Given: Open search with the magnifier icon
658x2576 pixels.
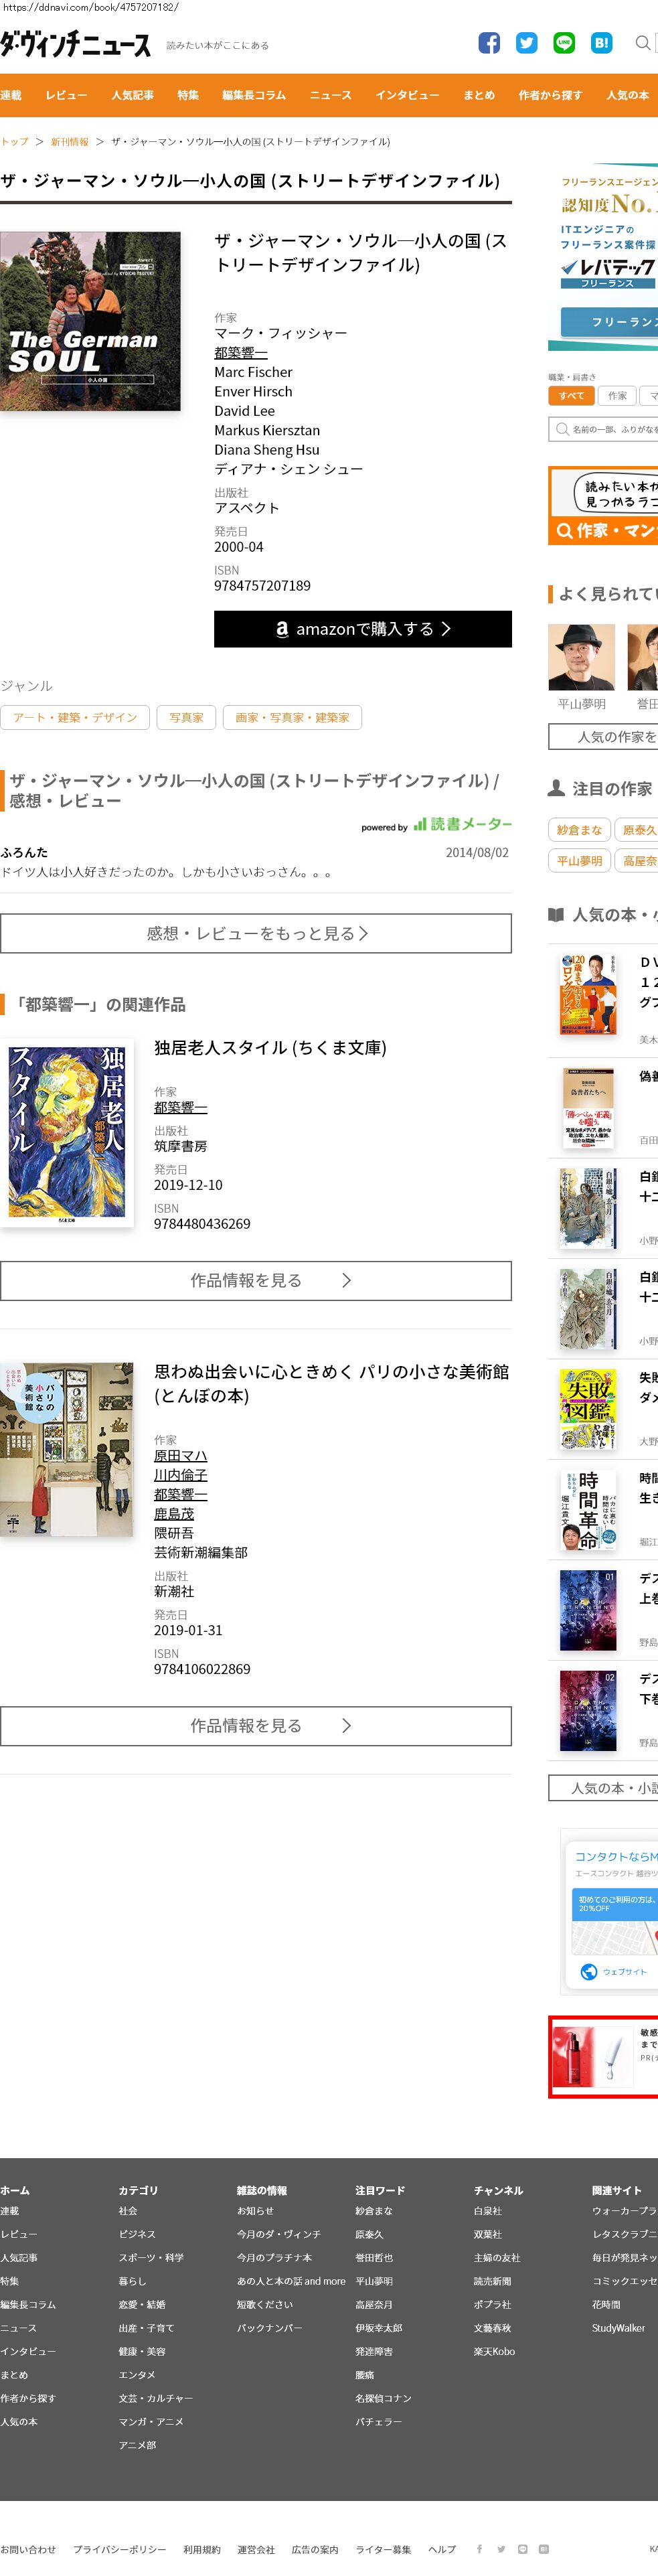Looking at the screenshot, I should pos(643,43).
